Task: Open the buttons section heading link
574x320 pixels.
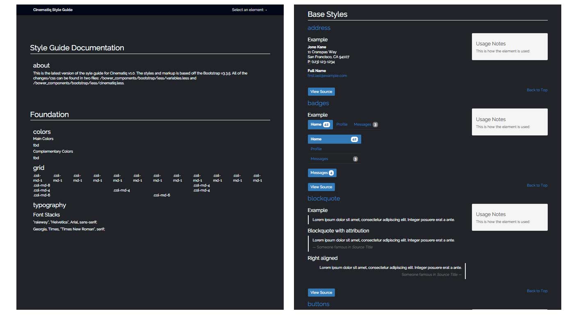Action: click(318, 304)
